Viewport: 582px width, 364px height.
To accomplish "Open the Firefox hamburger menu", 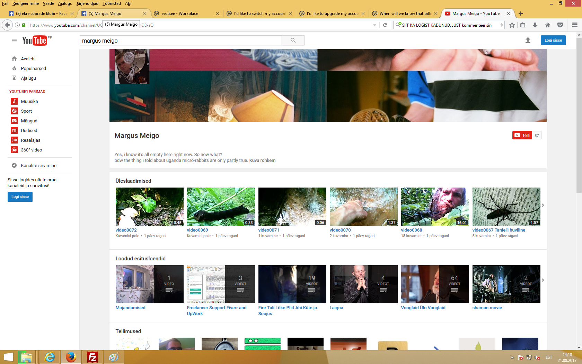I will pyautogui.click(x=575, y=25).
